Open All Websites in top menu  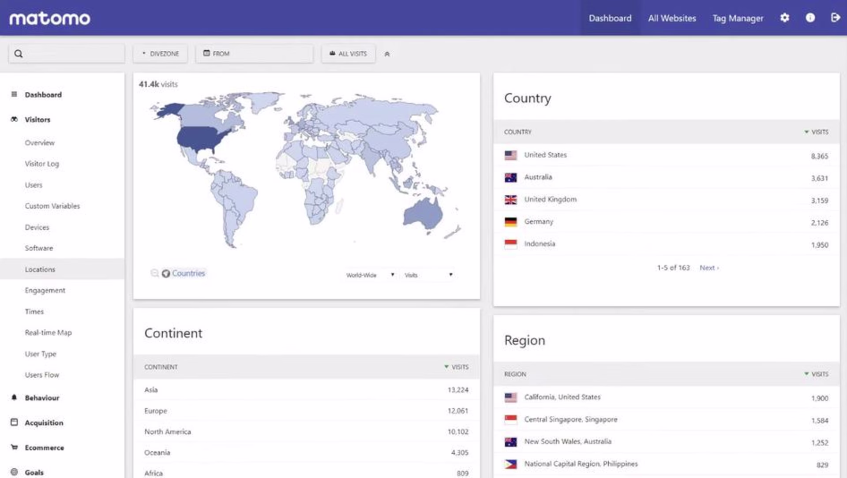[672, 18]
